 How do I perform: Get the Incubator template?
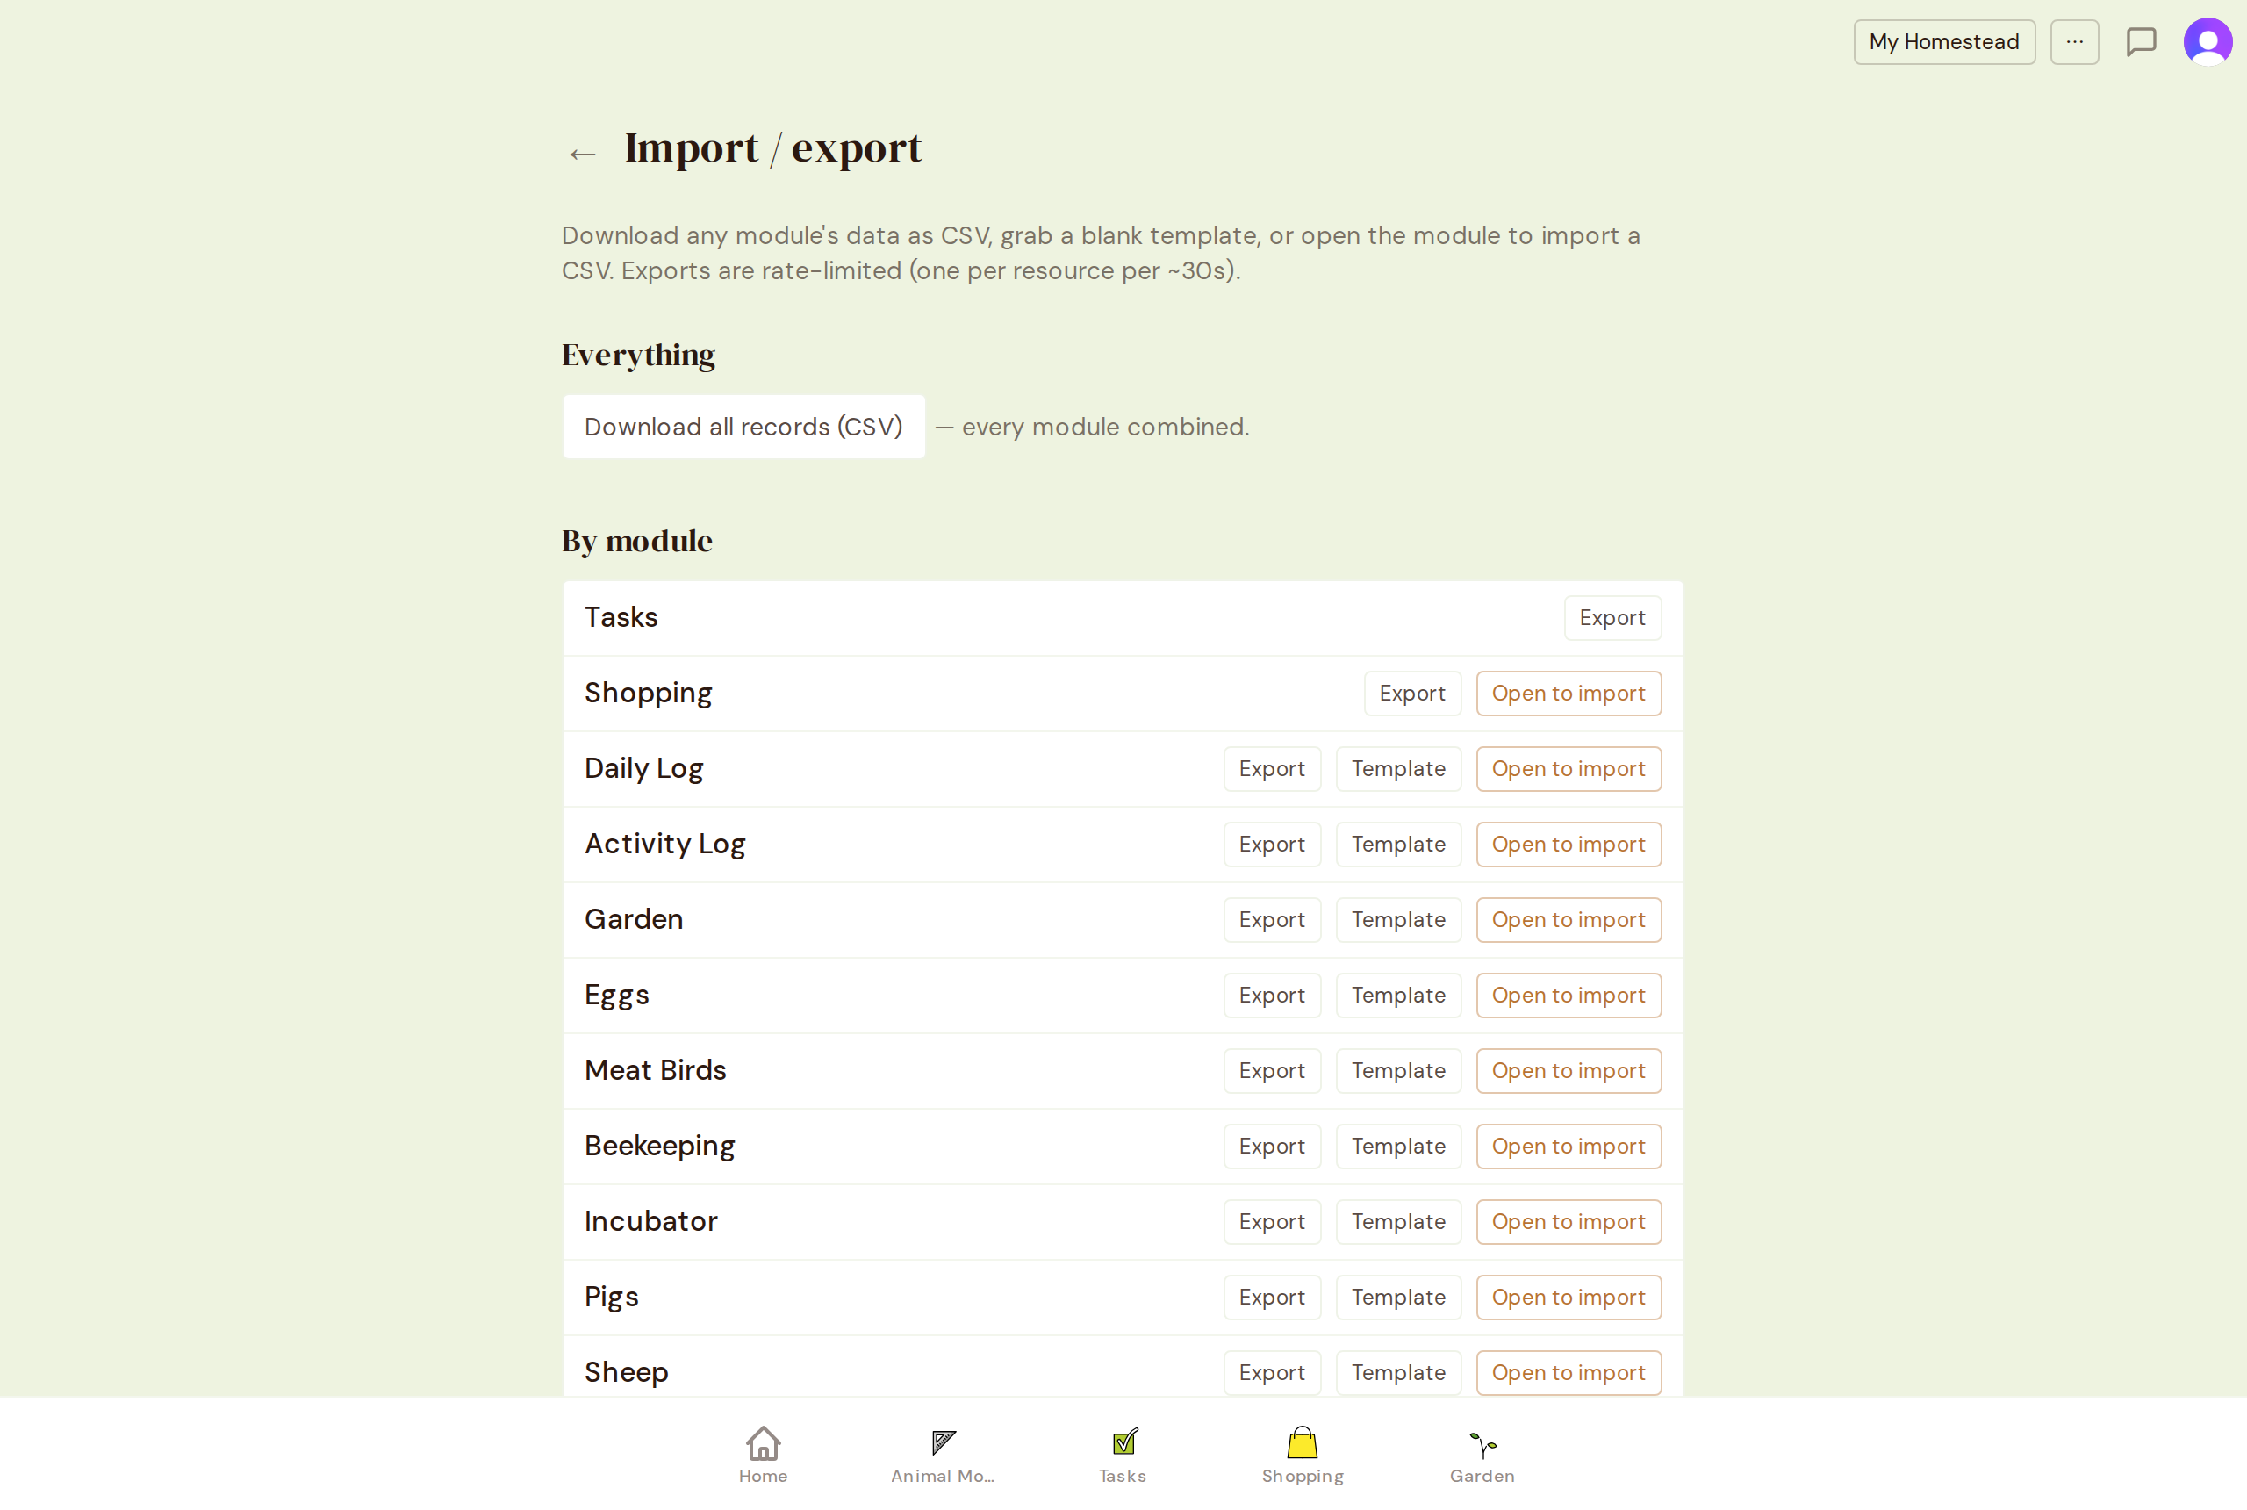(1398, 1222)
